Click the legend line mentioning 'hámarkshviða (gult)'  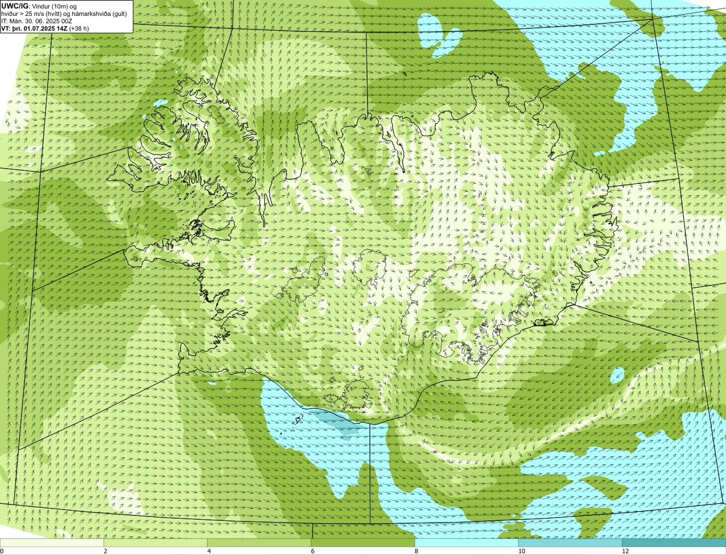click(64, 14)
